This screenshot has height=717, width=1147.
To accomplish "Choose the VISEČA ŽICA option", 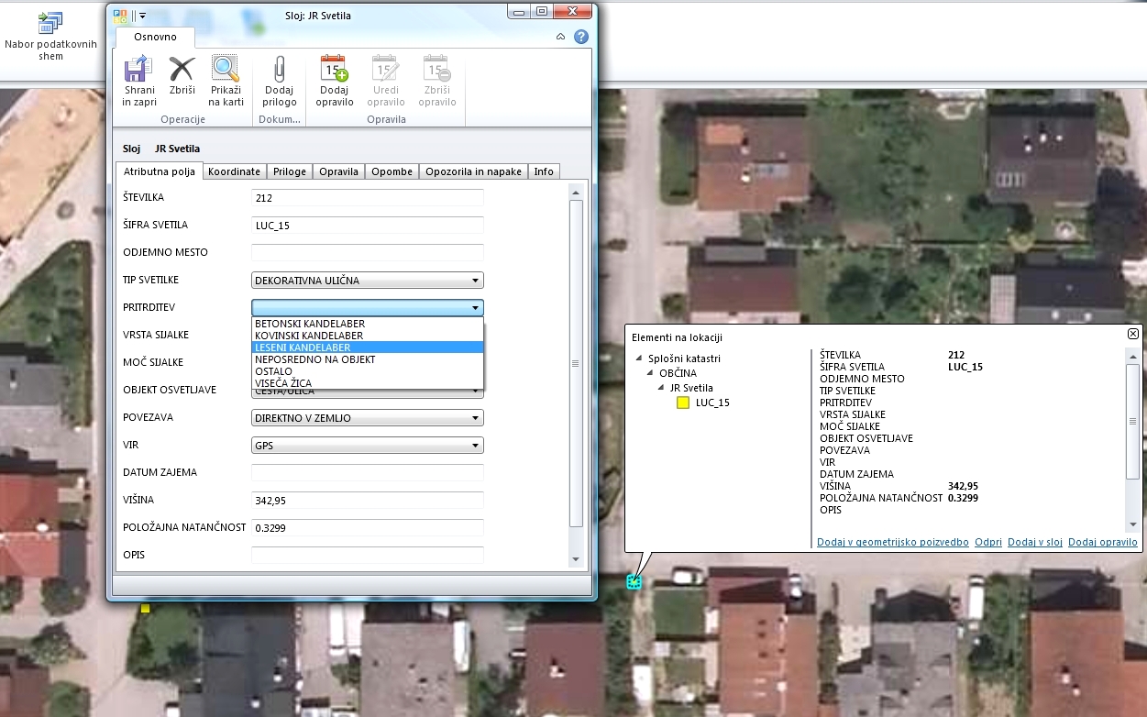I will [283, 382].
